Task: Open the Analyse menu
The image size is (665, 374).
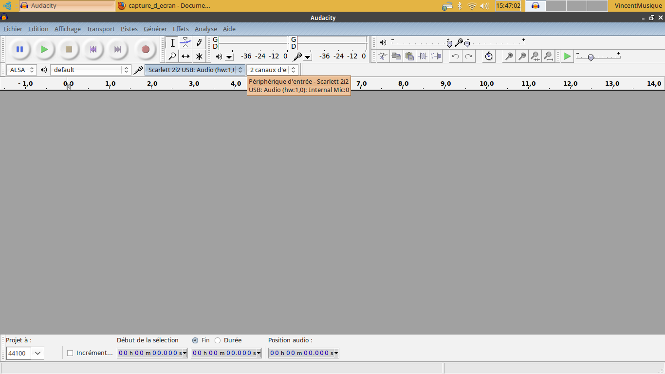Action: (206, 29)
